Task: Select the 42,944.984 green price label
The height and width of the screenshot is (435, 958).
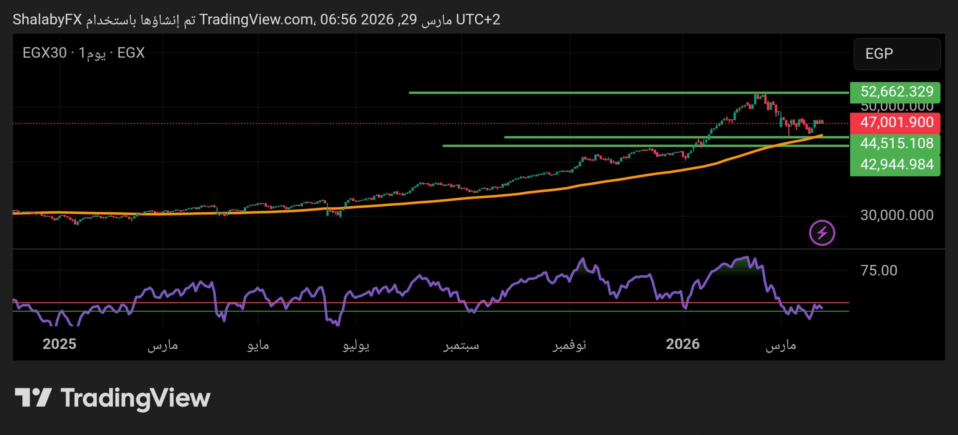Action: point(895,164)
